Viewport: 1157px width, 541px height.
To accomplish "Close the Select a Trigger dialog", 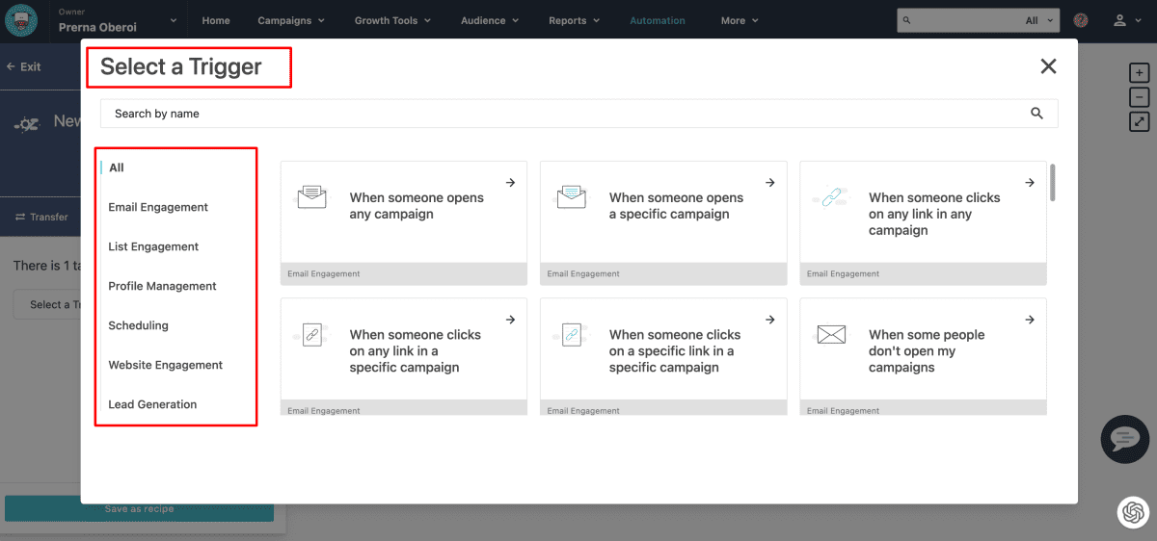I will pyautogui.click(x=1048, y=66).
